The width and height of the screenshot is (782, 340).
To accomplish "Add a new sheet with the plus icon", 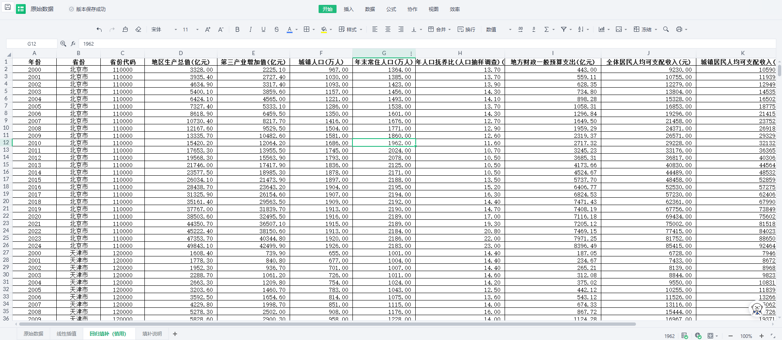I will (x=175, y=334).
